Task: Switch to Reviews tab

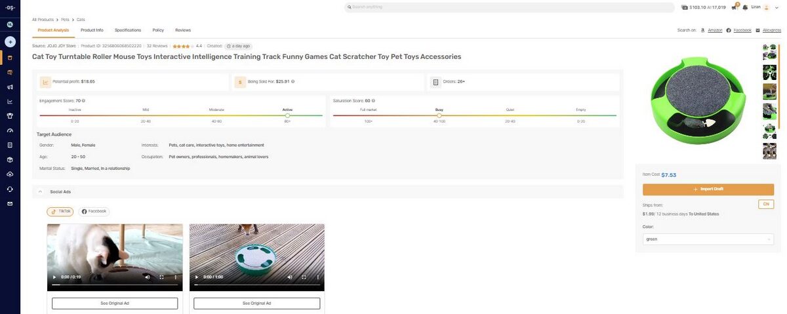Action: 183,30
